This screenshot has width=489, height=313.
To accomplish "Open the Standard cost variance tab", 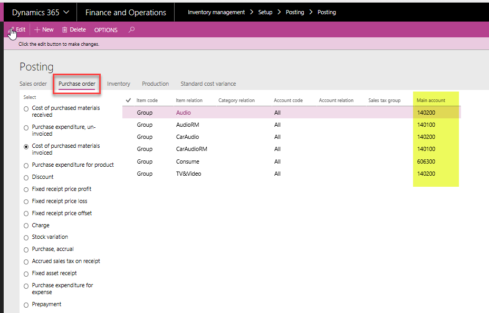I will (x=208, y=84).
